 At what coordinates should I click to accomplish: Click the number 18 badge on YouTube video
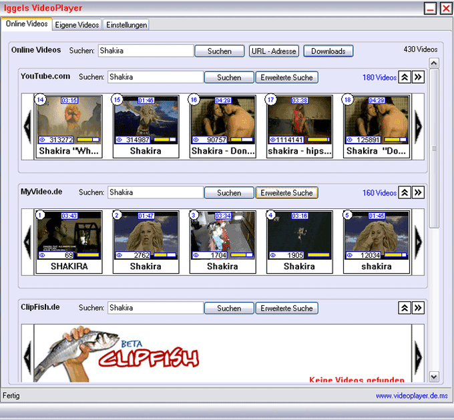(x=347, y=100)
